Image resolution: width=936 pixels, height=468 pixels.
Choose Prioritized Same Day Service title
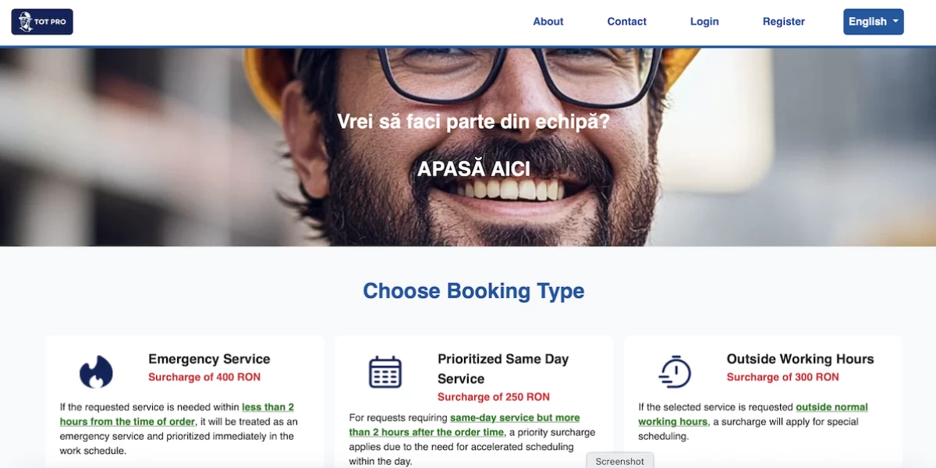tap(503, 369)
